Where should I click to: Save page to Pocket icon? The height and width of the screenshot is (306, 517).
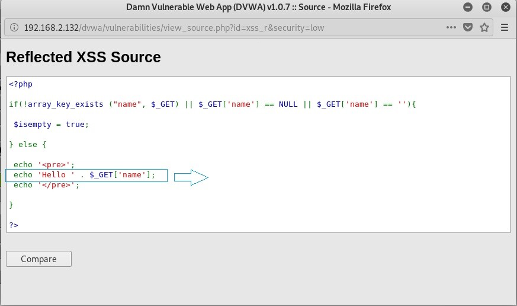pyautogui.click(x=468, y=28)
